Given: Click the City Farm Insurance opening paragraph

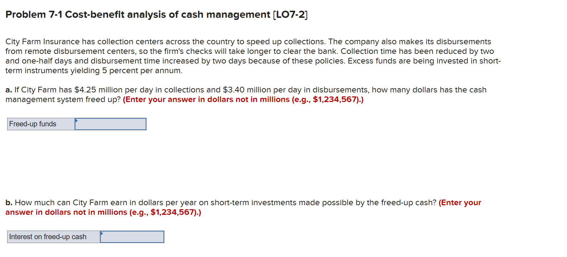Looking at the screenshot, I should [250, 56].
